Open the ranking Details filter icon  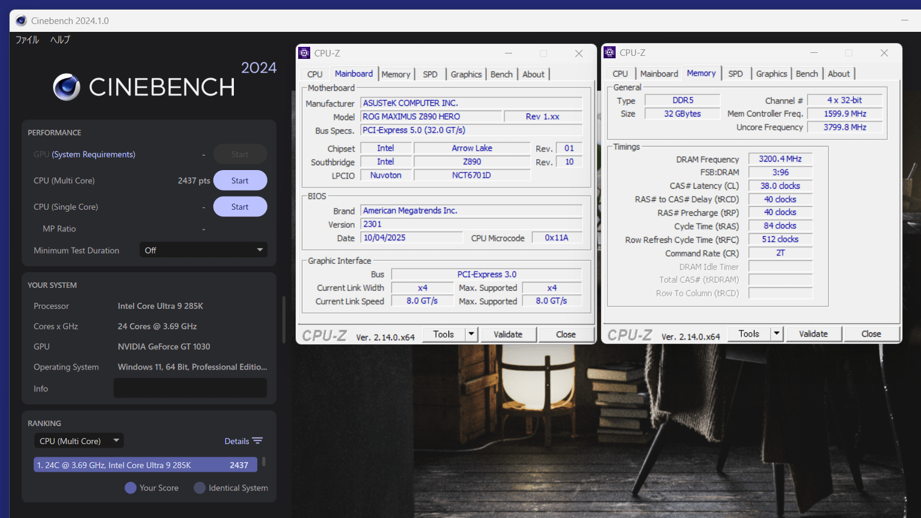258,441
